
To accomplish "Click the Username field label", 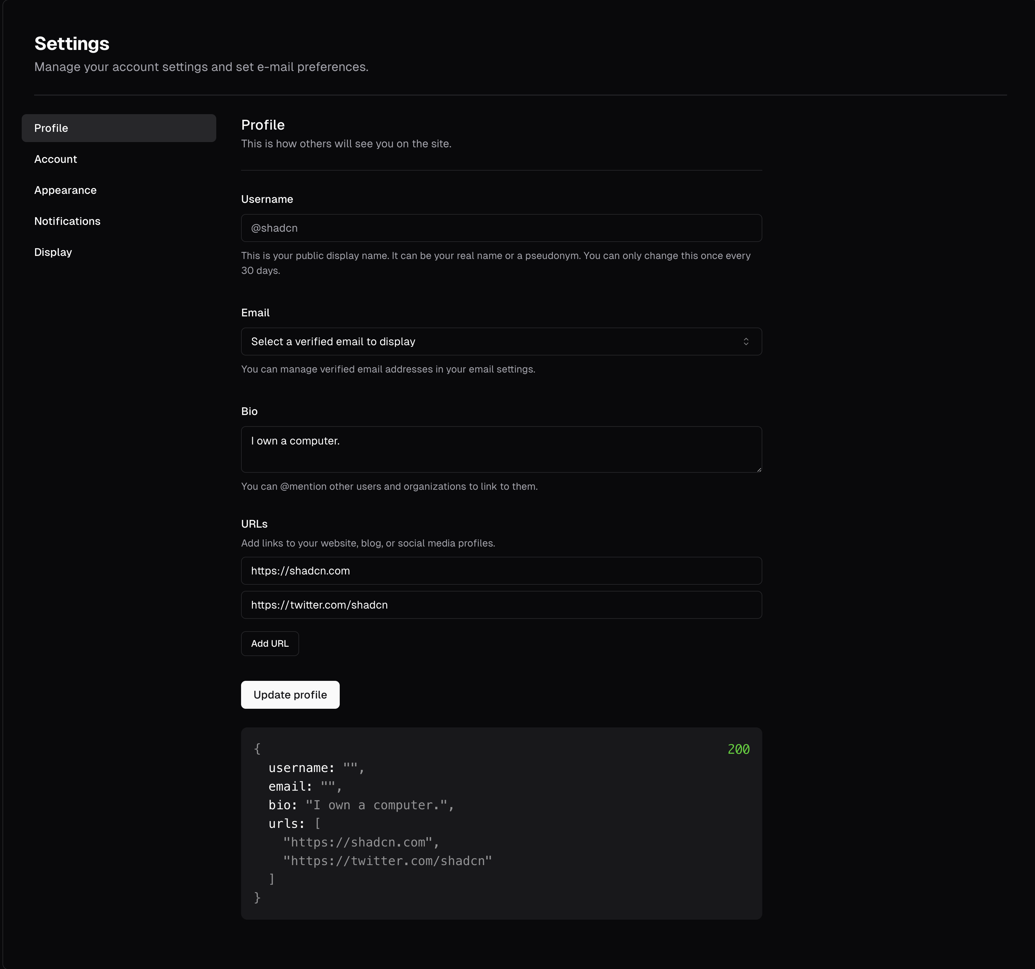I will click(x=267, y=199).
